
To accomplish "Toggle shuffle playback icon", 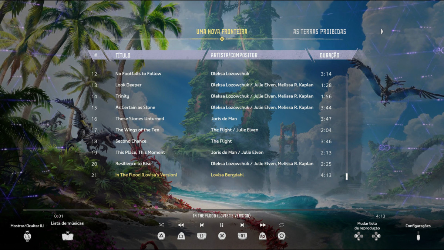I will pos(161,225).
